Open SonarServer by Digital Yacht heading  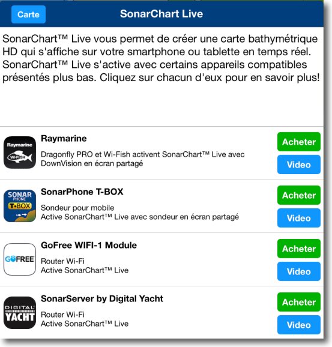point(102,299)
